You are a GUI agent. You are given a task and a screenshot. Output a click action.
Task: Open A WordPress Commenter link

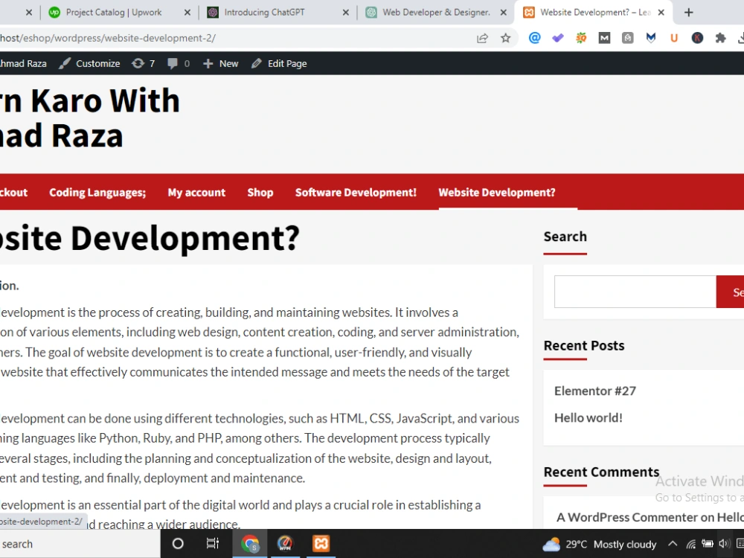pos(627,517)
